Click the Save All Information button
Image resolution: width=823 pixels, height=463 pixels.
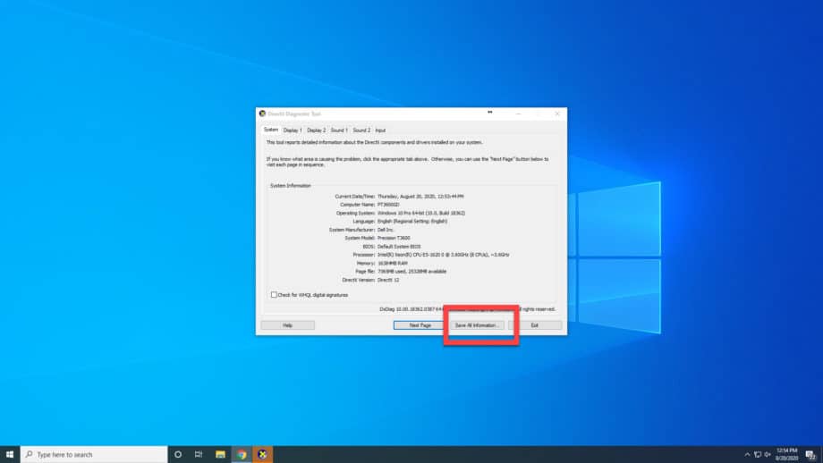(x=477, y=325)
